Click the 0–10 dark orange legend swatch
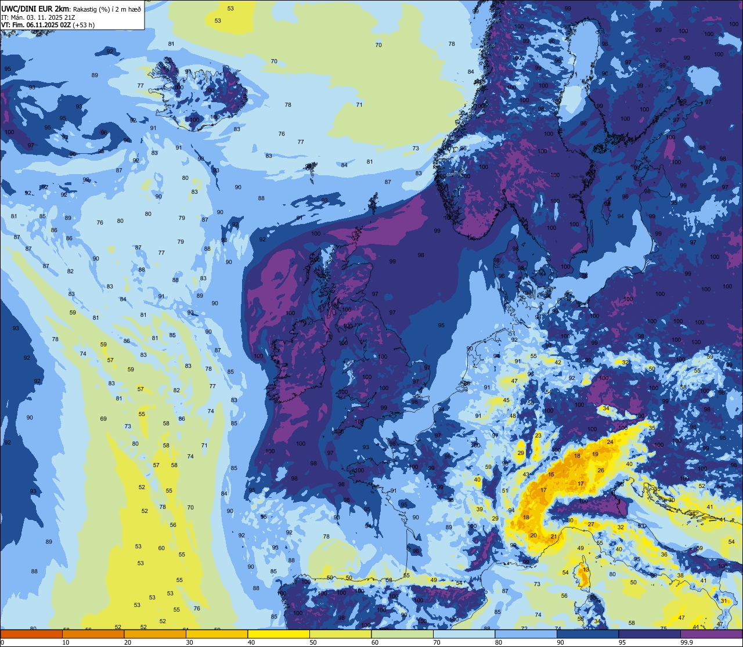This screenshot has width=743, height=647. (31, 634)
